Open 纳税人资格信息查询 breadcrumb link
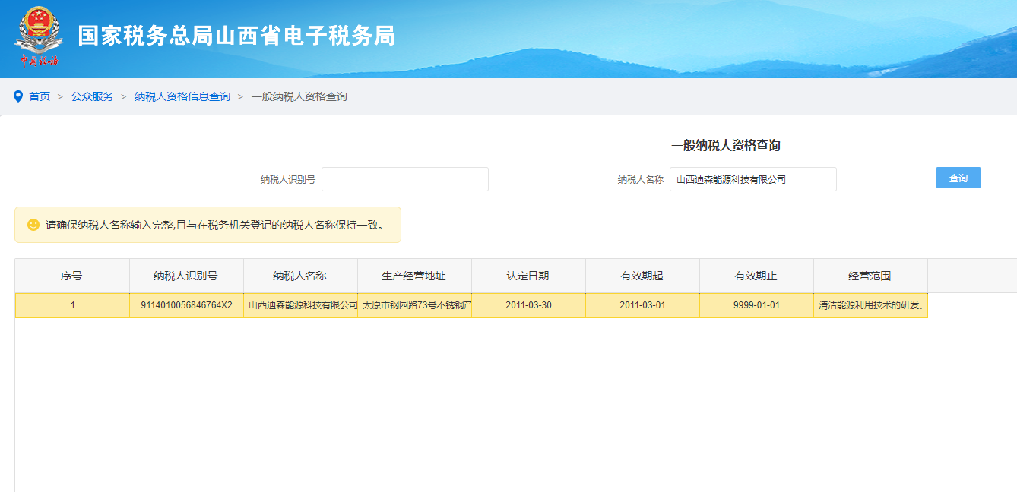Viewport: 1017px width, 492px height. pos(182,96)
